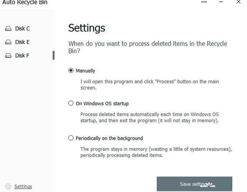The width and height of the screenshot is (247, 192).
Task: Click the Disk C drive icon
Action: 8,28
